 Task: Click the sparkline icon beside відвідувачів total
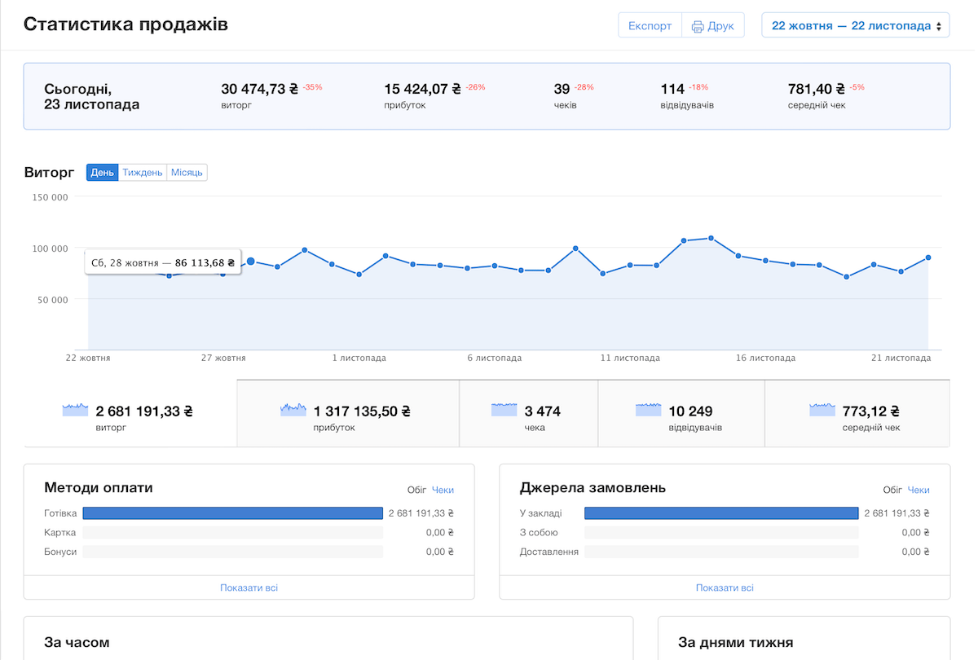[648, 410]
